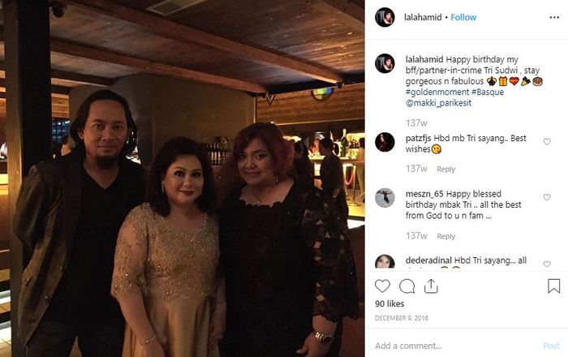Open #Basque hashtag link

pos(488,92)
